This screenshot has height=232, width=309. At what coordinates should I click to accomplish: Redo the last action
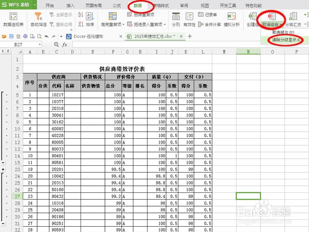pyautogui.click(x=53, y=37)
